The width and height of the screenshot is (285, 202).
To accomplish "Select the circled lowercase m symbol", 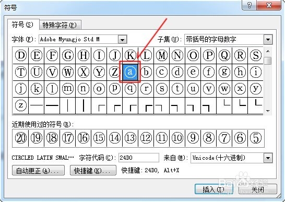I will coord(68,89).
